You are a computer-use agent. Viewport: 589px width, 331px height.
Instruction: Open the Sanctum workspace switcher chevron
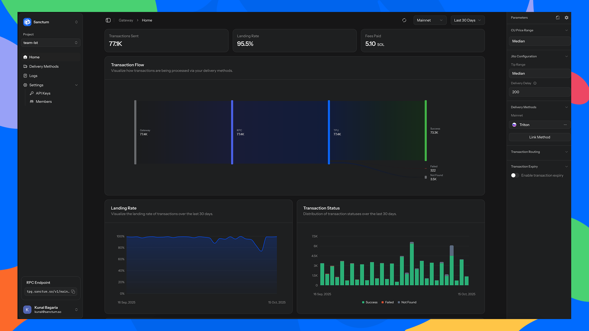point(76,22)
